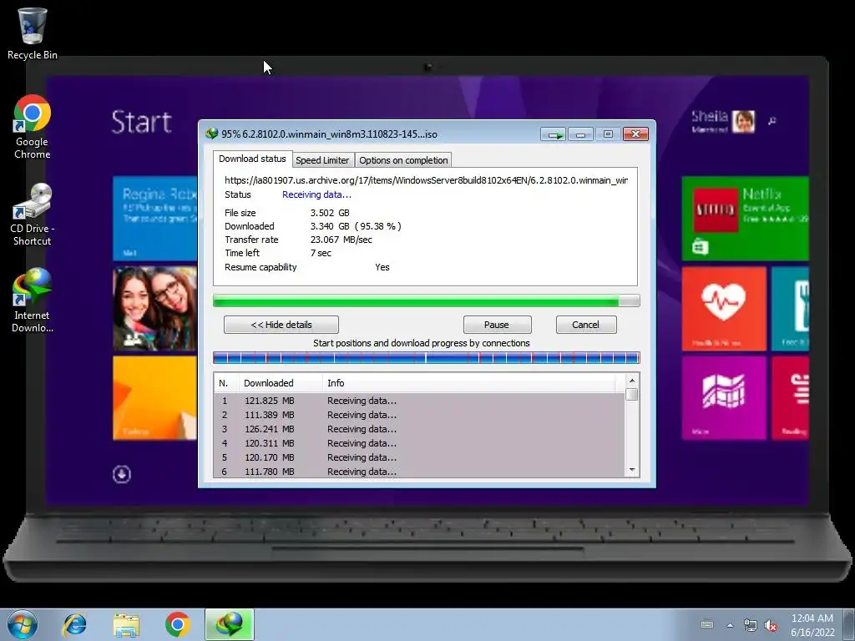Open Internet Download Manager desktop shortcut

(33, 300)
